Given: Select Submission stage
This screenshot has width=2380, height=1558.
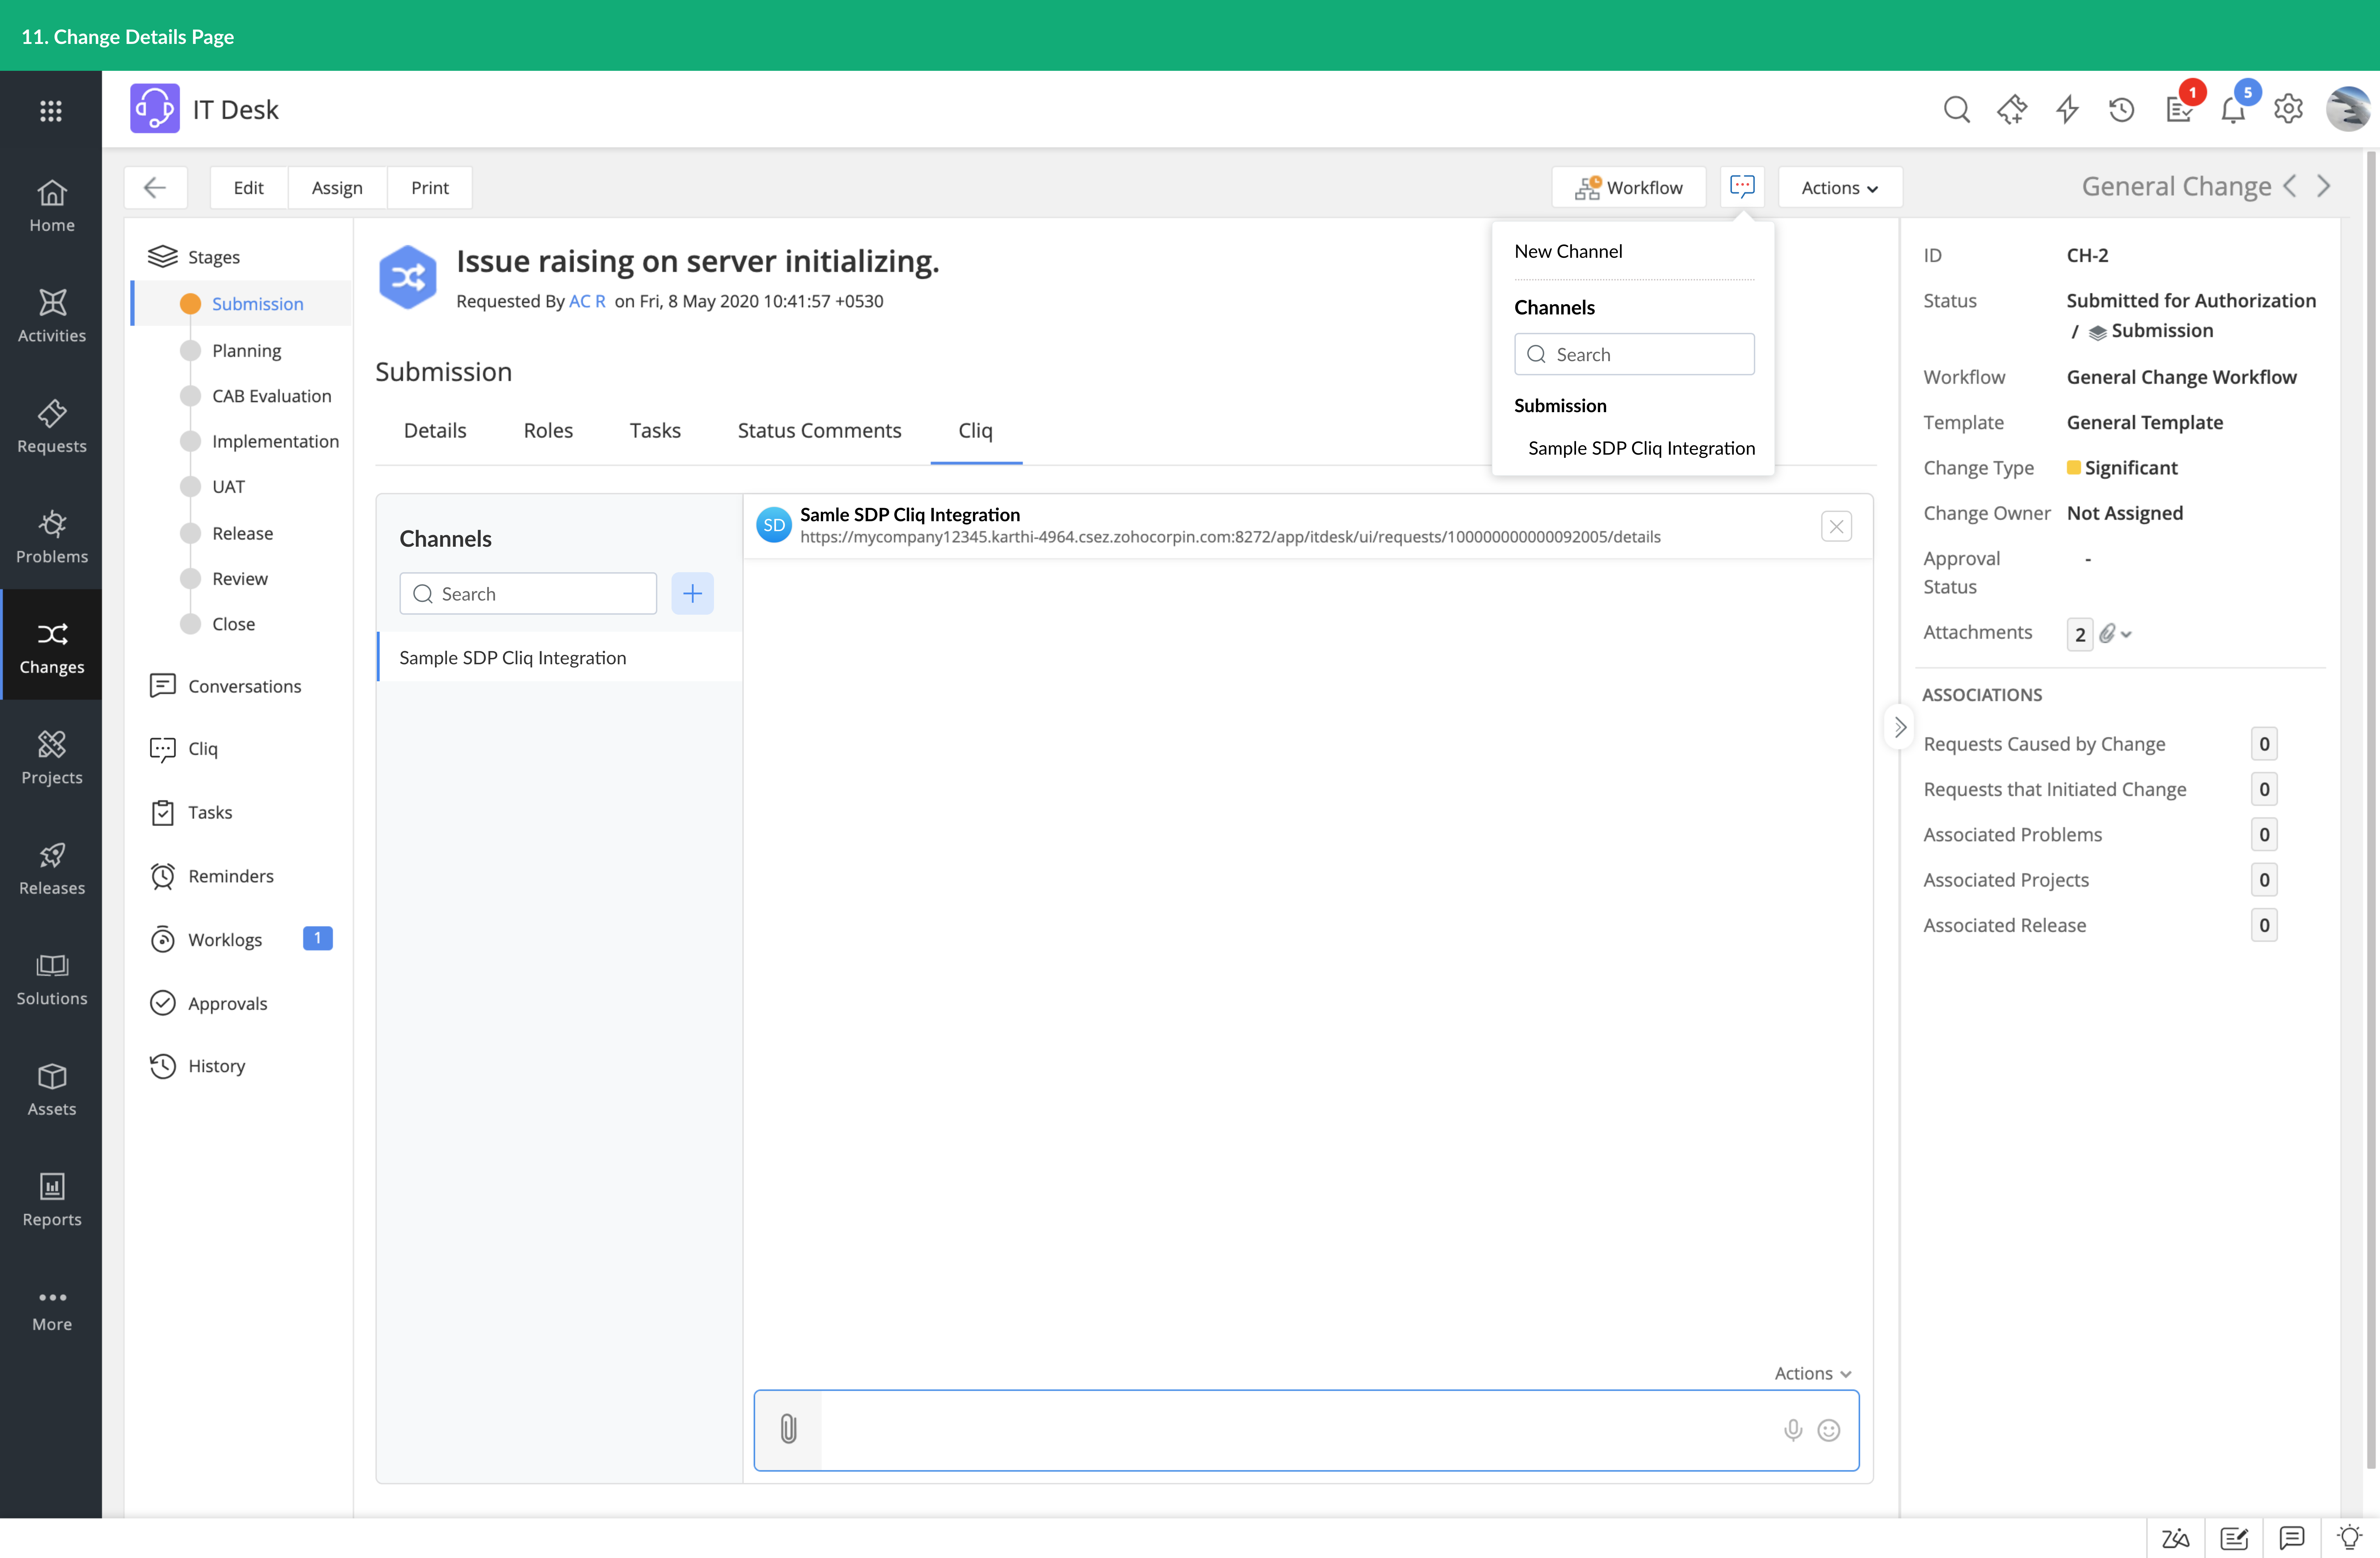Looking at the screenshot, I should (257, 304).
